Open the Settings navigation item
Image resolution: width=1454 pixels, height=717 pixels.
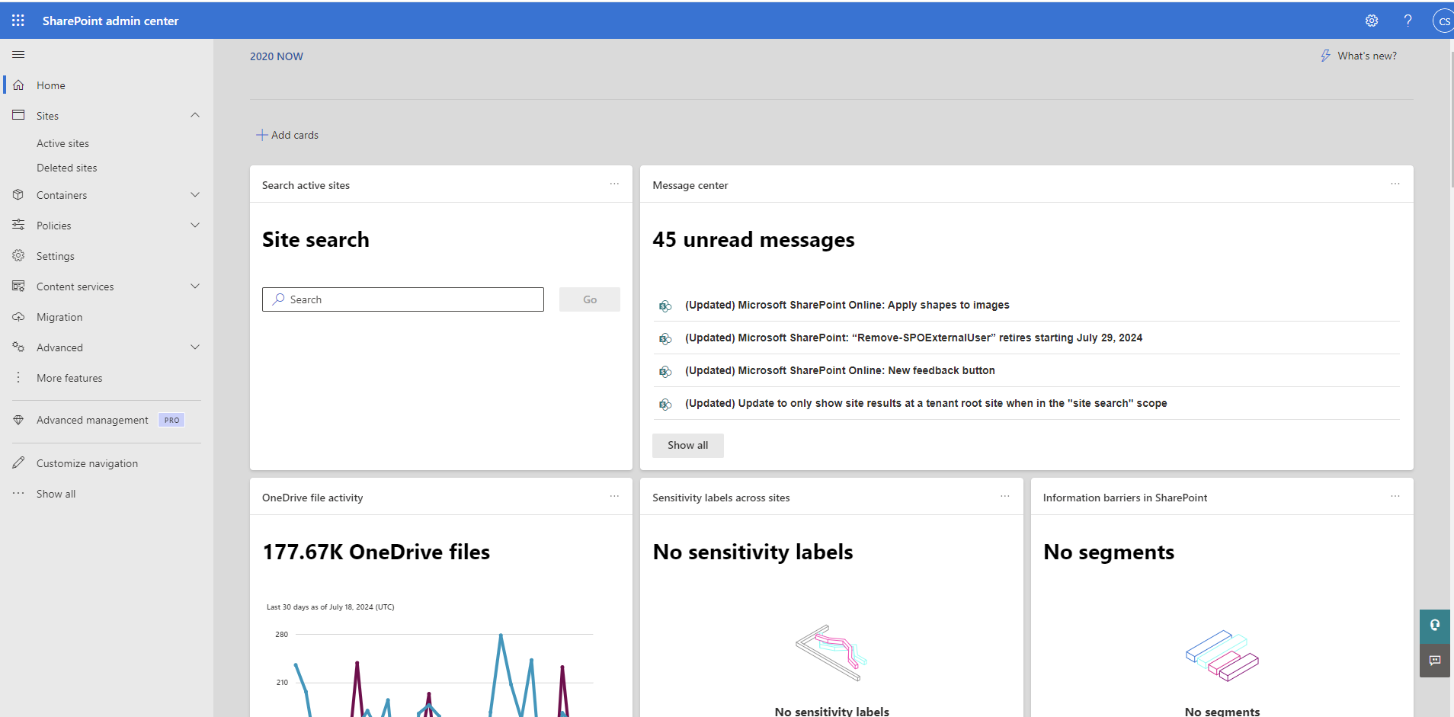pyautogui.click(x=107, y=256)
